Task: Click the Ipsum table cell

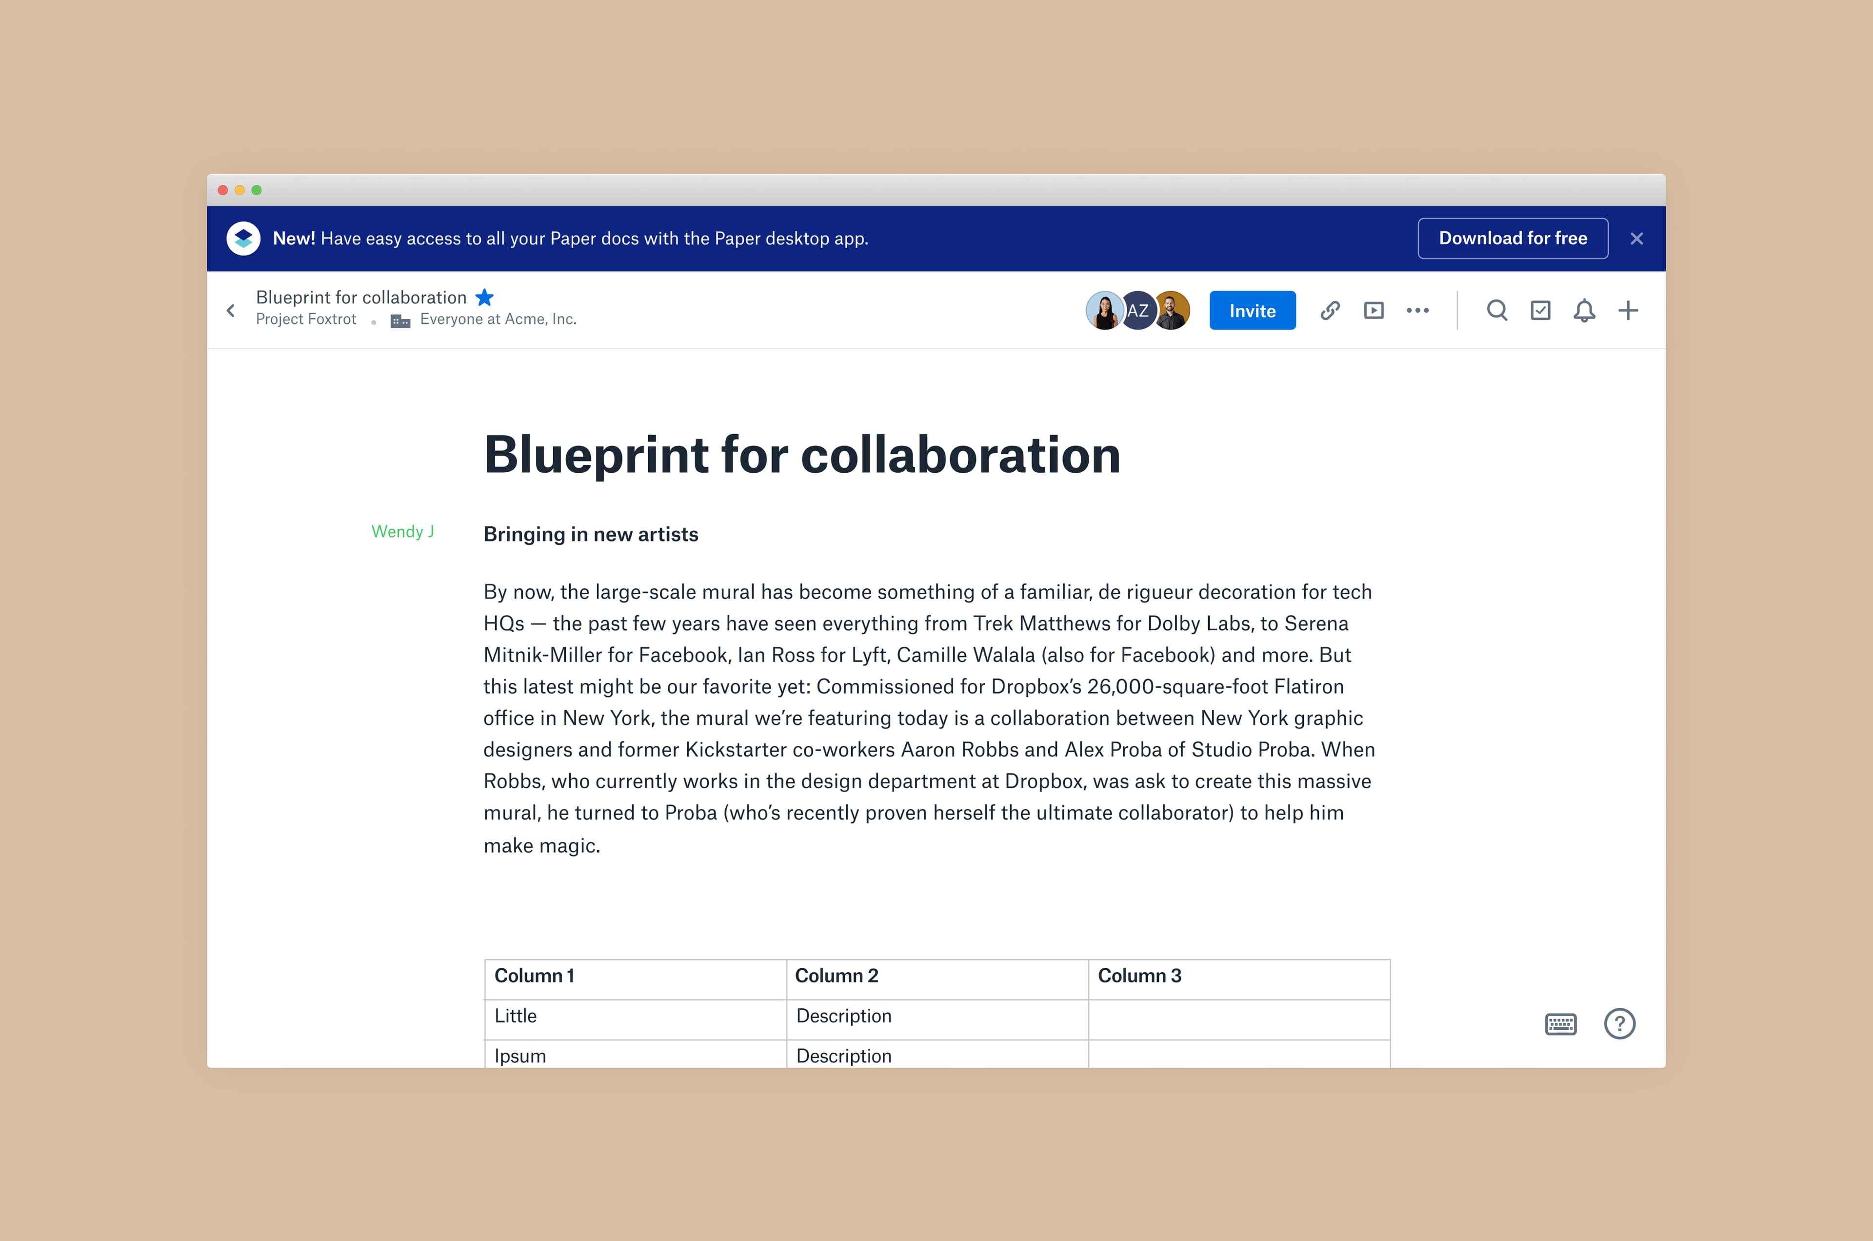Action: [636, 1055]
